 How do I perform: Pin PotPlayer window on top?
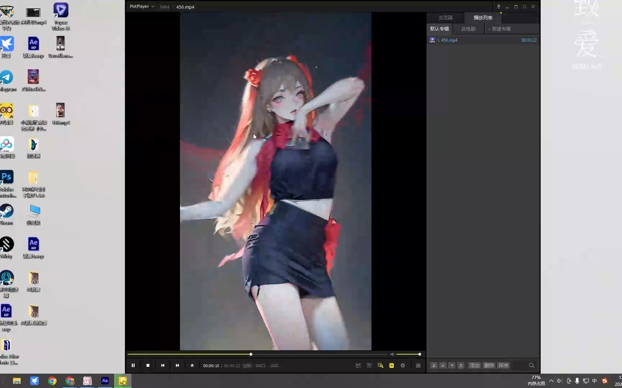(499, 6)
